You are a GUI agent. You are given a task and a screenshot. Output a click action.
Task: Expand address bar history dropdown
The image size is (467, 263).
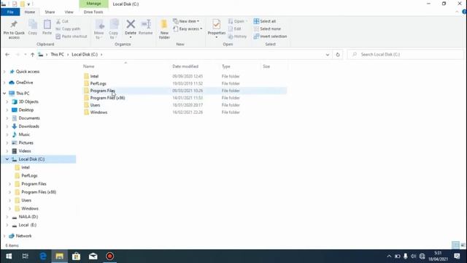[328, 55]
